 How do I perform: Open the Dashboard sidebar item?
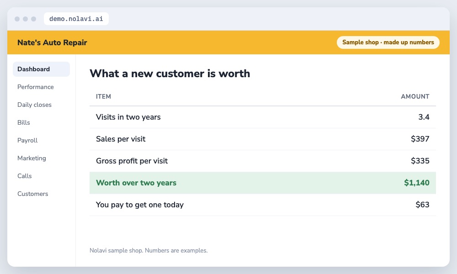41,69
